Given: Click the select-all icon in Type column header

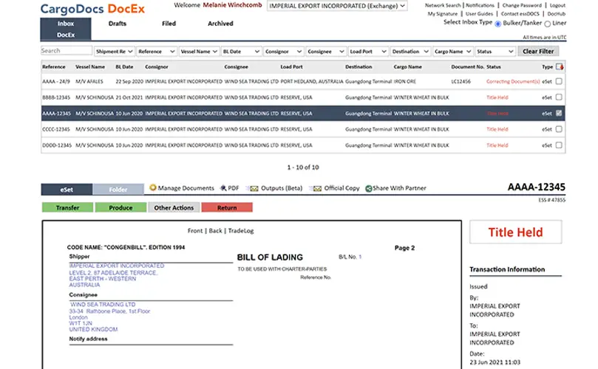Looking at the screenshot, I should point(560,67).
